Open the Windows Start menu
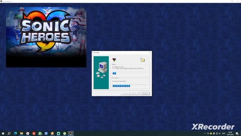 click(x=3, y=133)
